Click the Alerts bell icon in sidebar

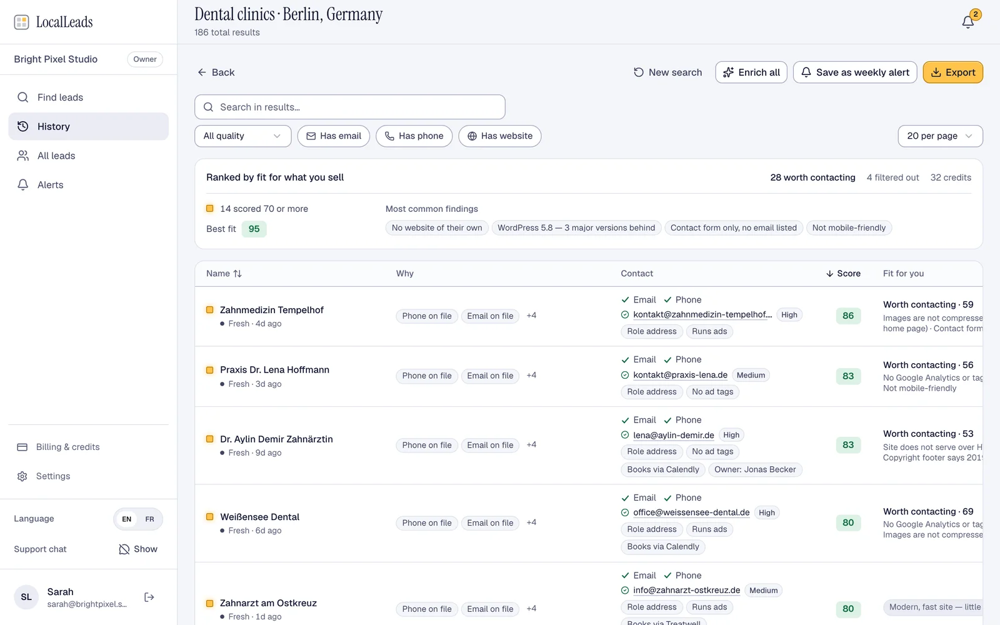click(23, 185)
